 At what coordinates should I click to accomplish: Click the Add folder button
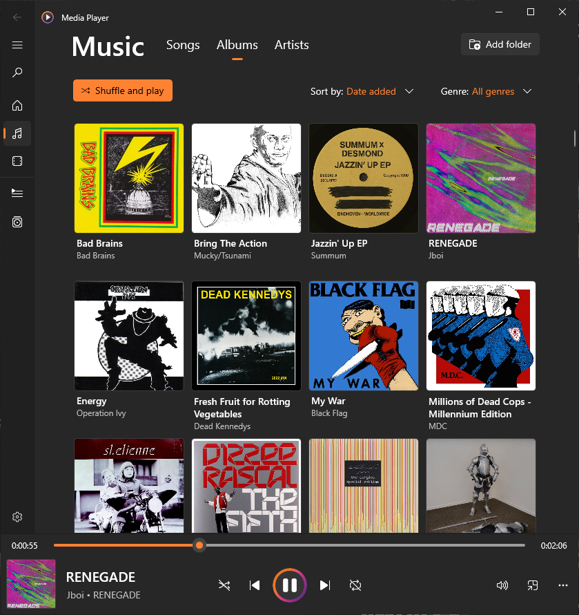(x=500, y=44)
